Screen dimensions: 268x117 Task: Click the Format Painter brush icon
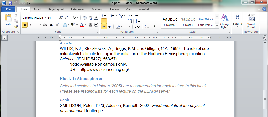click(x=16, y=26)
